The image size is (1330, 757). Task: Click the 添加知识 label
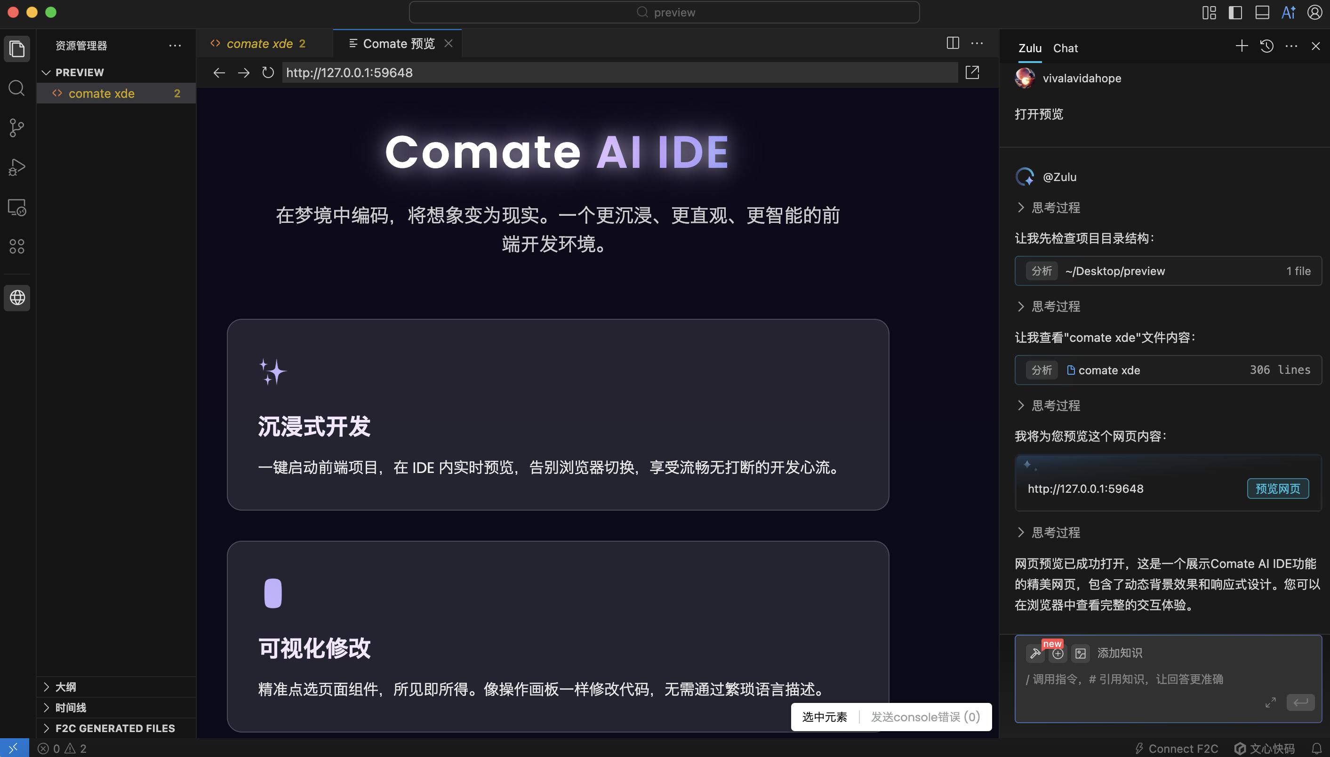[x=1119, y=653]
